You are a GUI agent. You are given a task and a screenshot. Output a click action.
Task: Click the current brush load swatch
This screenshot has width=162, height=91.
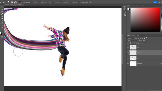pyautogui.click(x=15, y=2)
